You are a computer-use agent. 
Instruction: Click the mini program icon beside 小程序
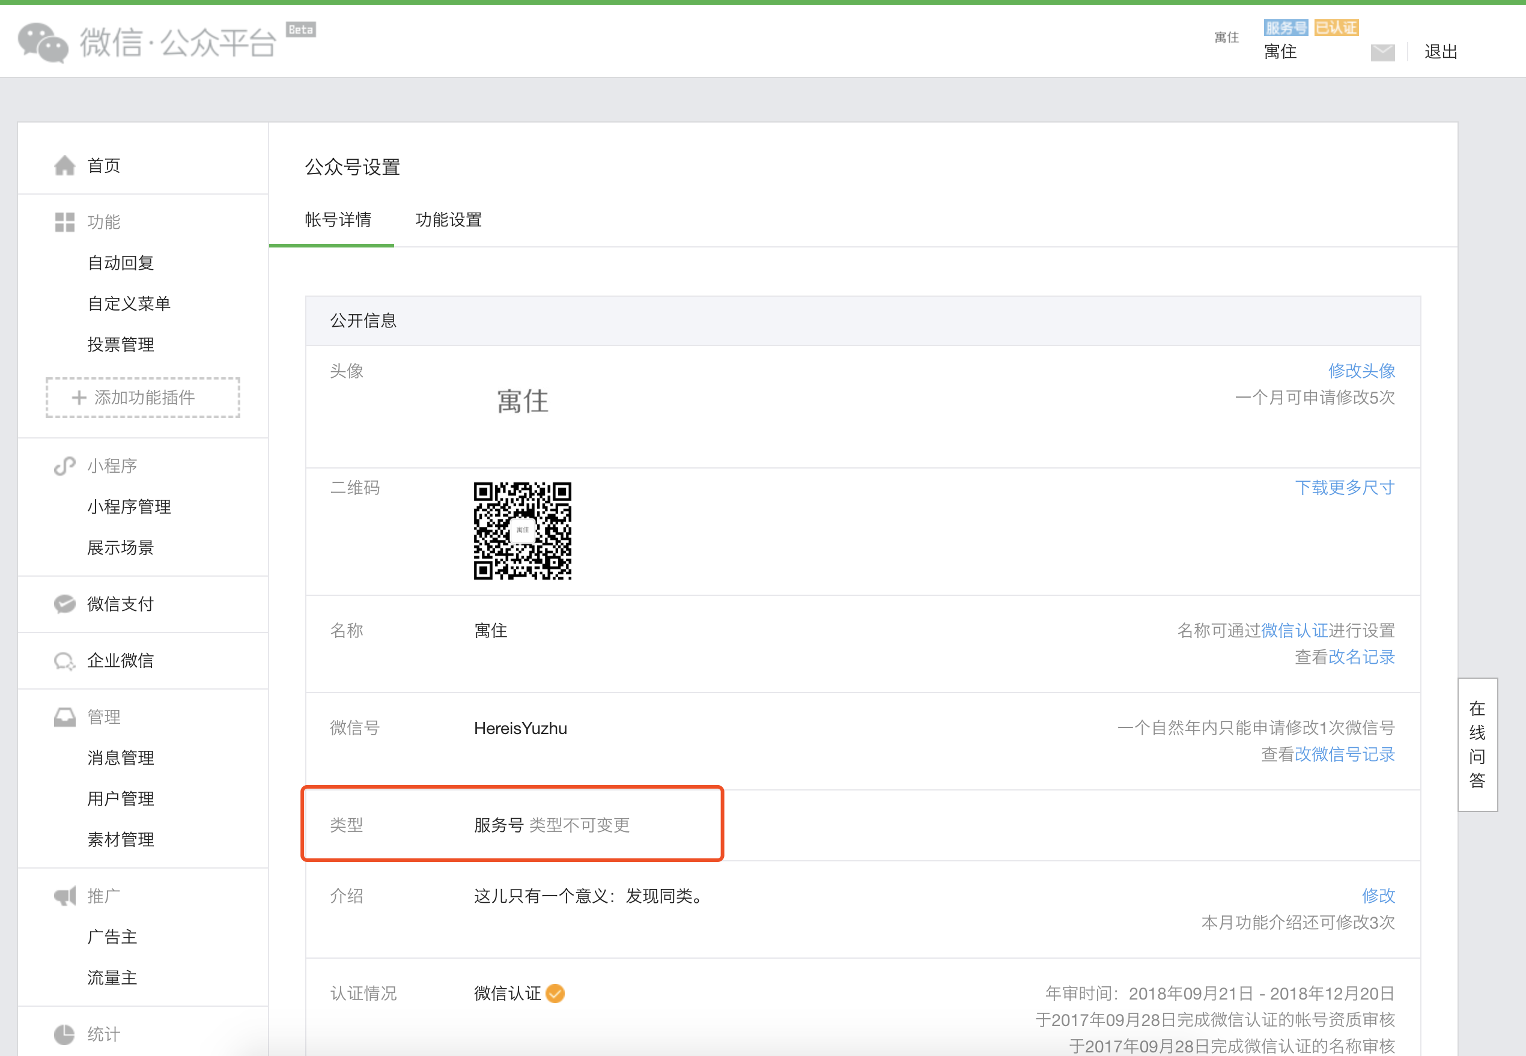click(64, 466)
